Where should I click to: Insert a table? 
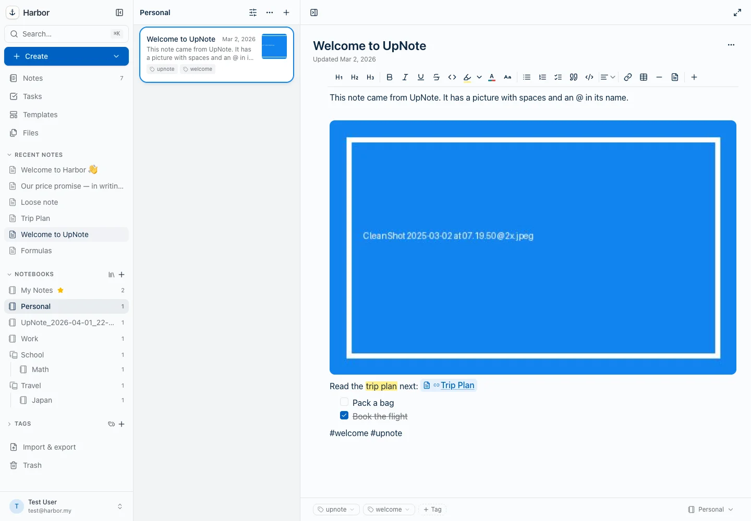coord(644,77)
